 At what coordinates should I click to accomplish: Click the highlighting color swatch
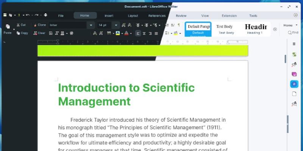click(x=118, y=33)
